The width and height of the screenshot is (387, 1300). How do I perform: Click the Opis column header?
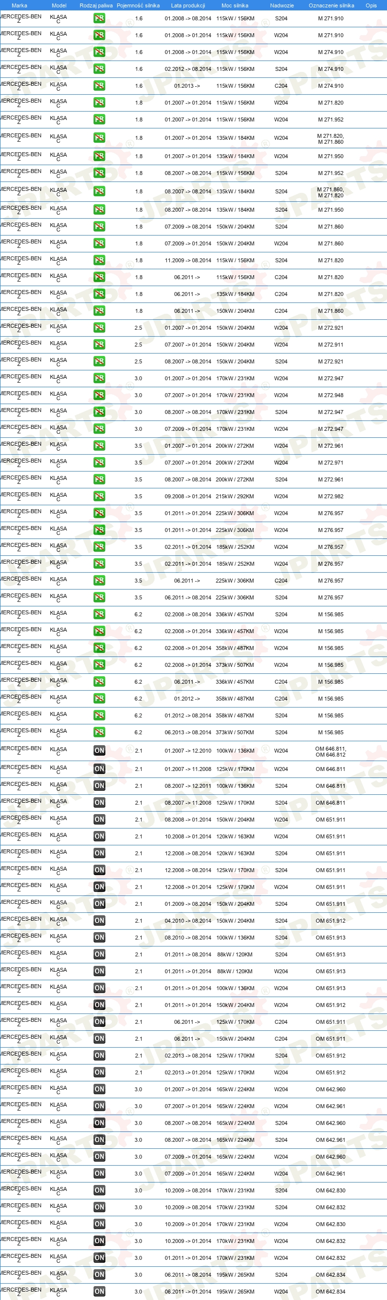click(371, 5)
